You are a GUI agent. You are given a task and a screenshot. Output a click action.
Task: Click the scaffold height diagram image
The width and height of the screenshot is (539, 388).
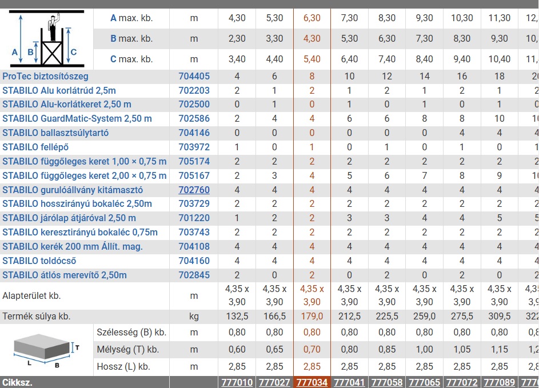[x=46, y=39]
